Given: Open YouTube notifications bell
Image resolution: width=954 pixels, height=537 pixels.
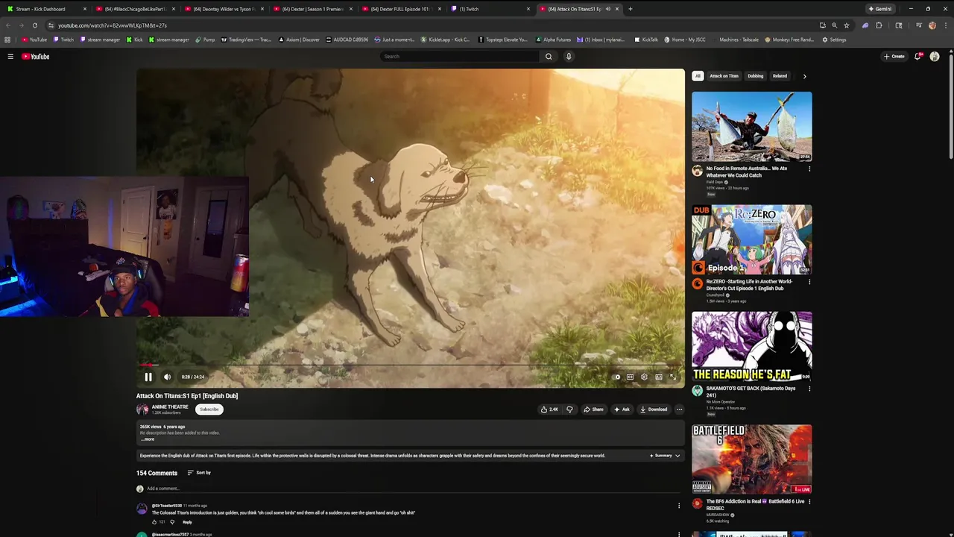Looking at the screenshot, I should click(918, 57).
